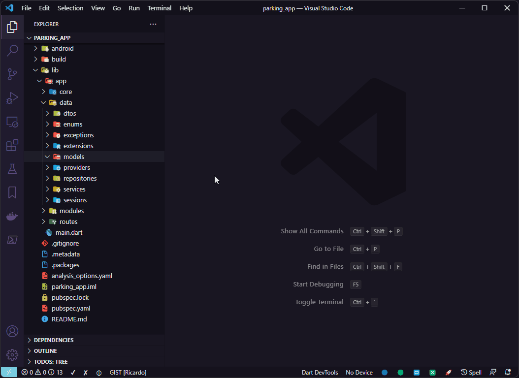
Task: Expand the core folder
Action: pos(44,92)
